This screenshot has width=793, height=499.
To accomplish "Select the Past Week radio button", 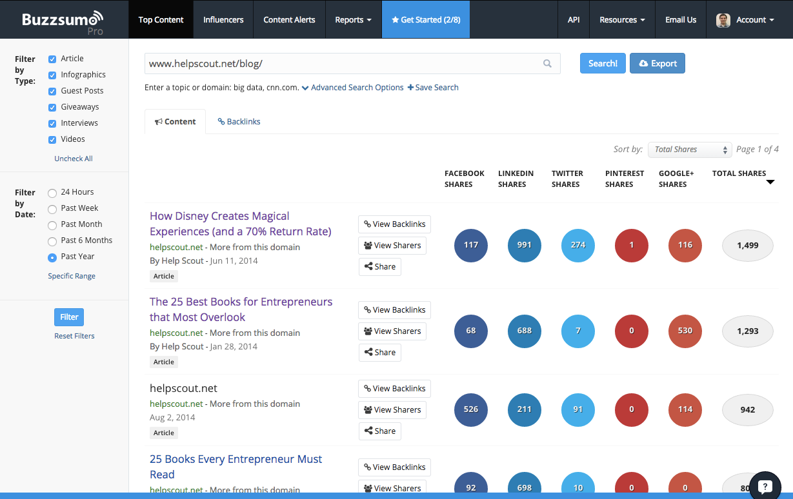I will click(52, 209).
